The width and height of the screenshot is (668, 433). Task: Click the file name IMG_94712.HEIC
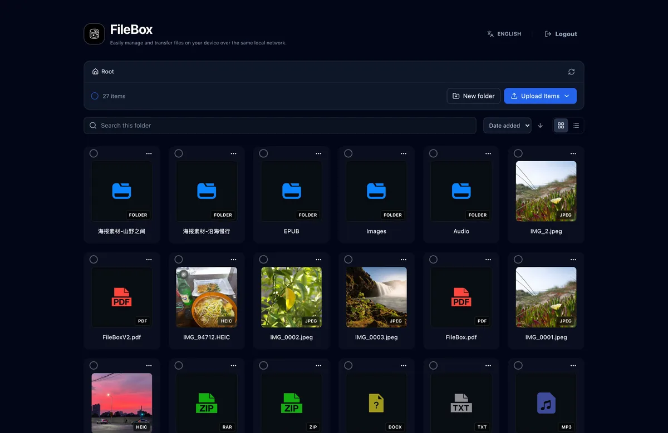(207, 337)
